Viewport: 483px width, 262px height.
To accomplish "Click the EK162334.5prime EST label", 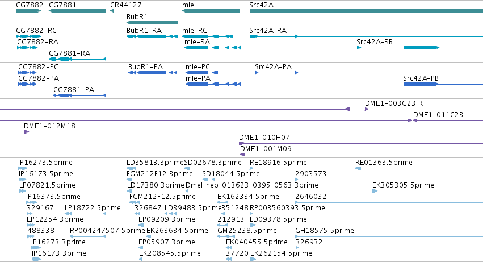I will (248, 197).
